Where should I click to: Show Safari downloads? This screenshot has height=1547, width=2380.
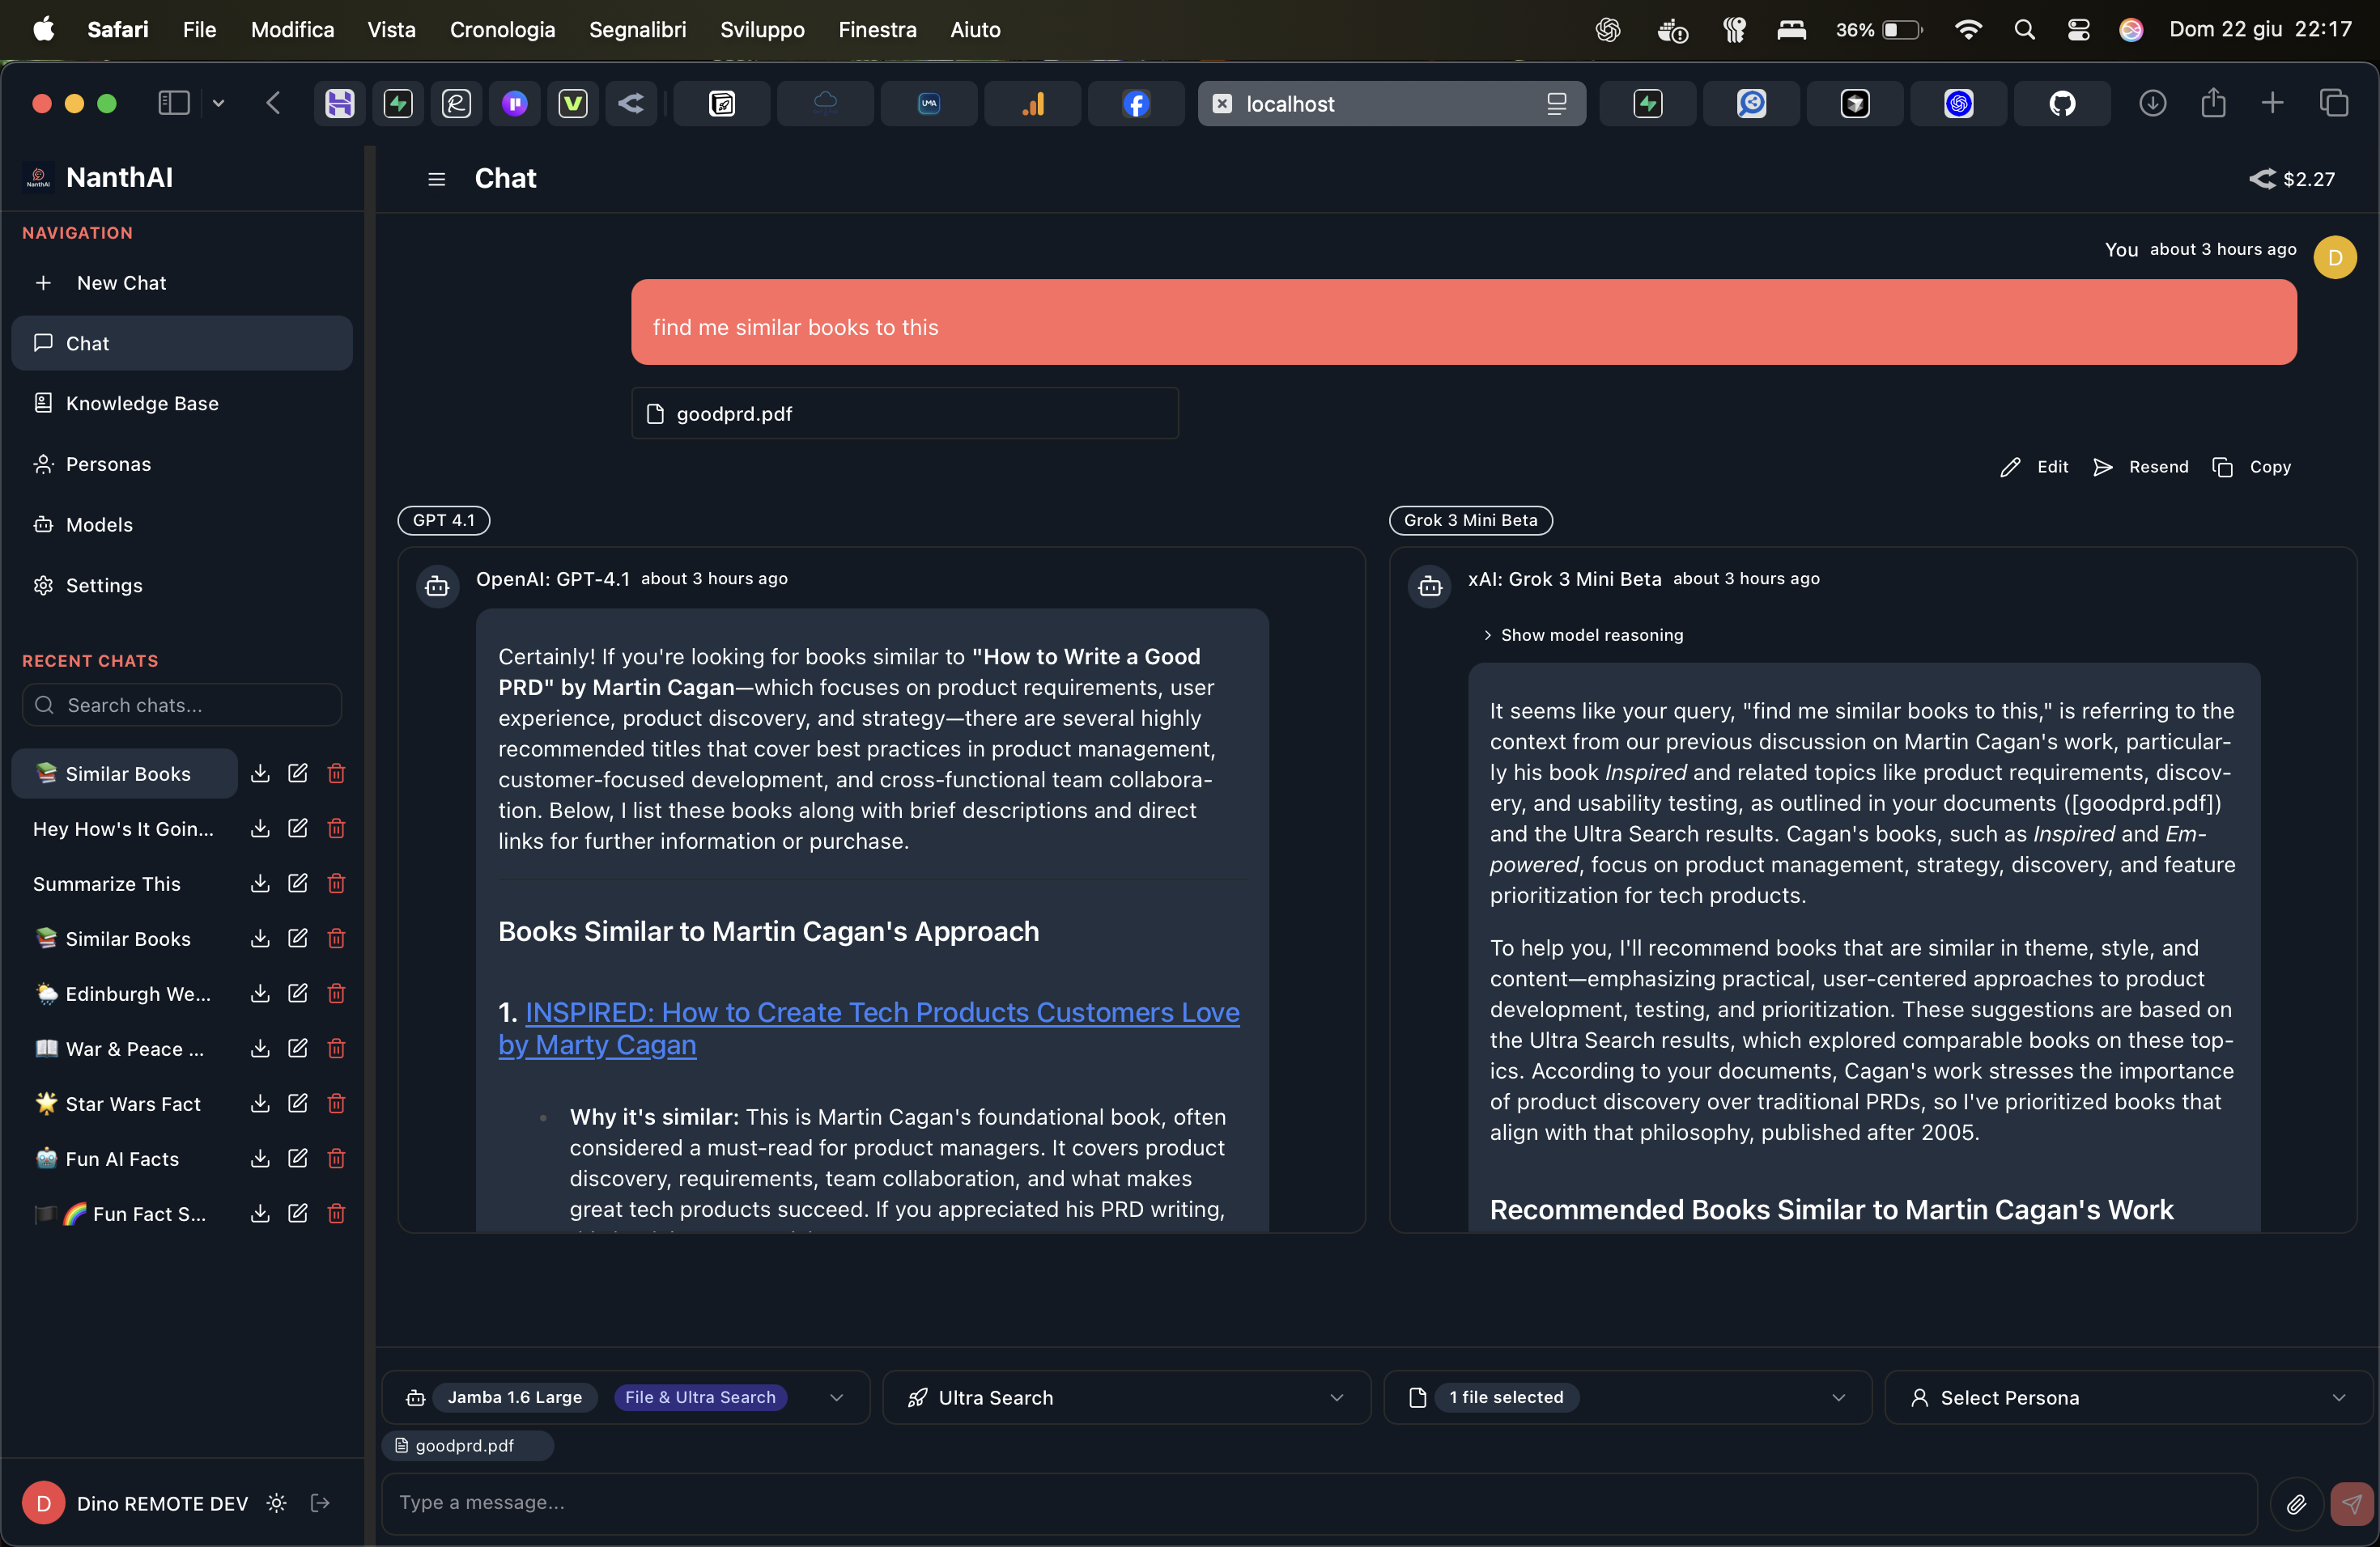[2152, 103]
